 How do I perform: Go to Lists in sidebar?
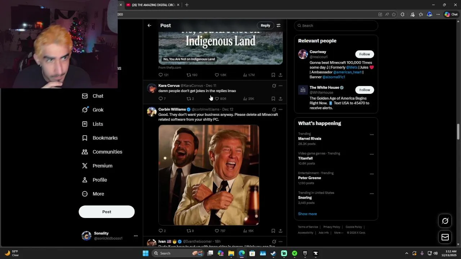[x=93, y=124]
